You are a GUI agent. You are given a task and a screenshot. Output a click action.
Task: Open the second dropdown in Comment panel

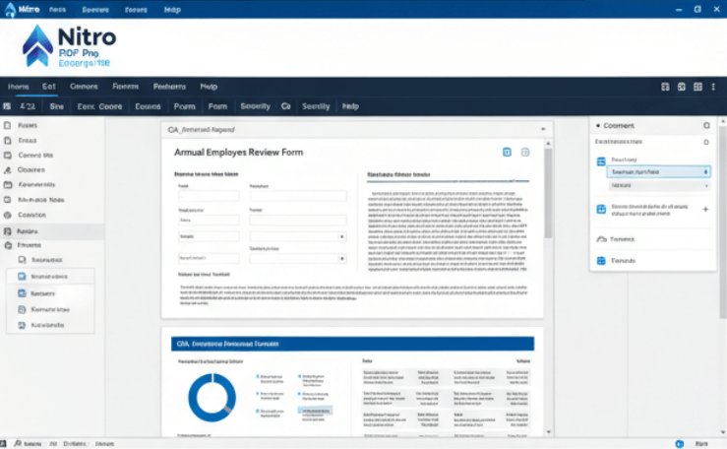coord(658,185)
